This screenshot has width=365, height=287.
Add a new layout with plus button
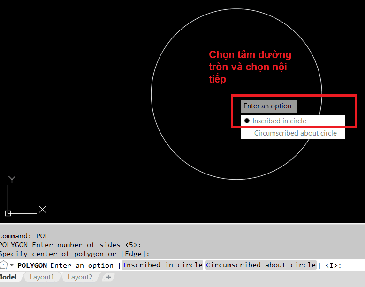(108, 277)
